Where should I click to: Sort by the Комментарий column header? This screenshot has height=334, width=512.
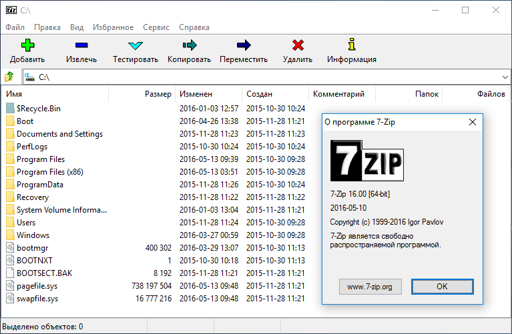click(342, 94)
